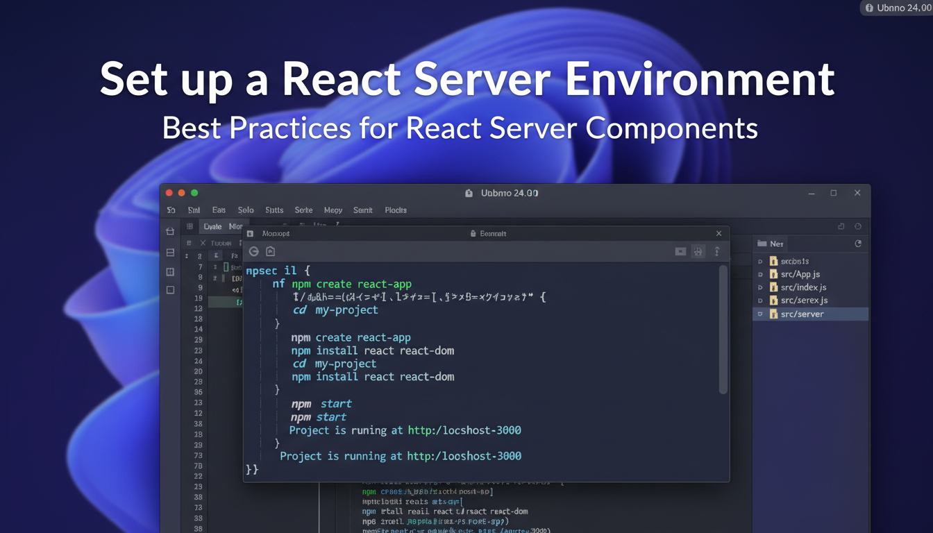Click the panel icon left of the Dyale tab

190,226
